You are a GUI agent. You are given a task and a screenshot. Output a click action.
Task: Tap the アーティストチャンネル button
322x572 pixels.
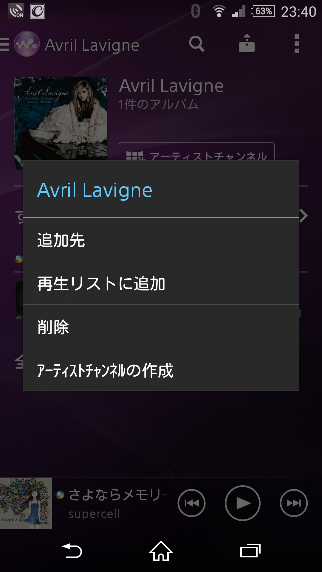(x=197, y=152)
